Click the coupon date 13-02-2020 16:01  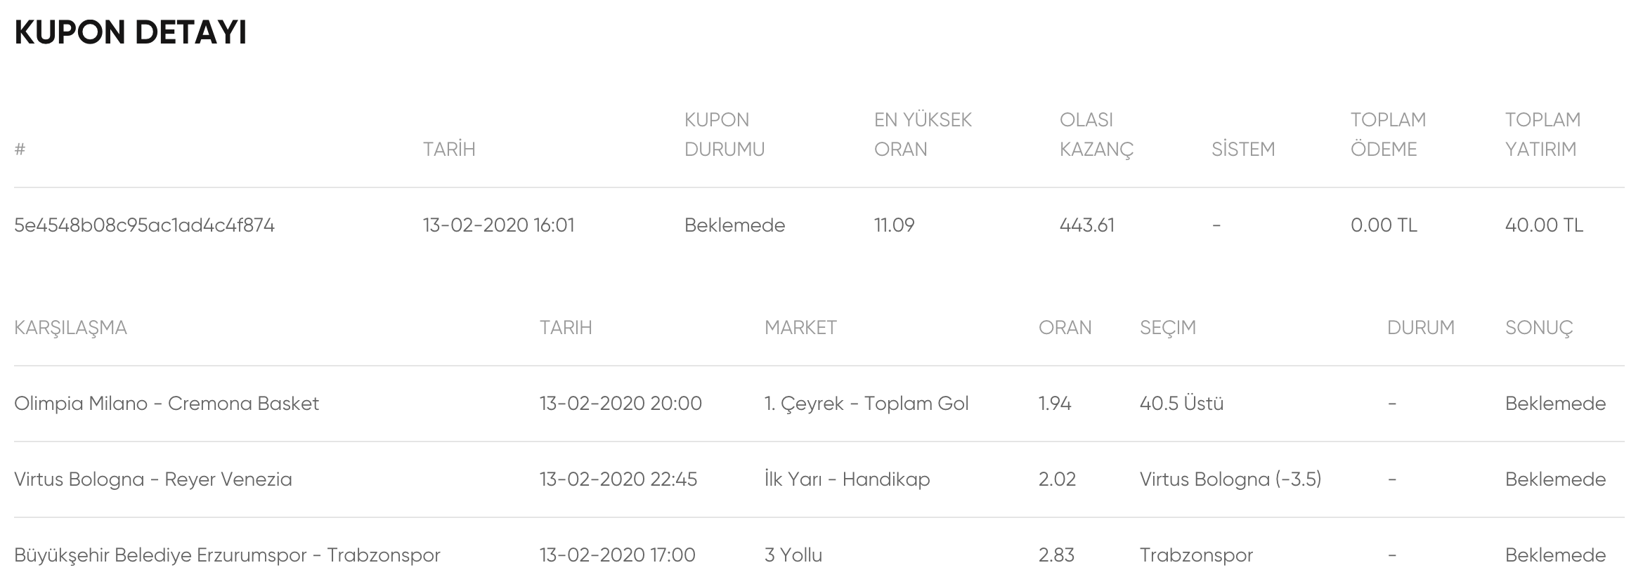click(x=498, y=225)
